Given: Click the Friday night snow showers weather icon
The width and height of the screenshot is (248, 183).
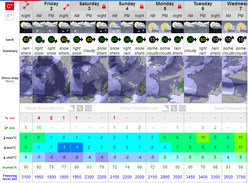Looking at the screenshot, I should pyautogui.click(x=64, y=27).
